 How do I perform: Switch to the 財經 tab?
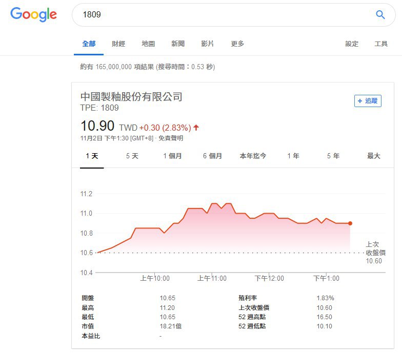pyautogui.click(x=118, y=44)
